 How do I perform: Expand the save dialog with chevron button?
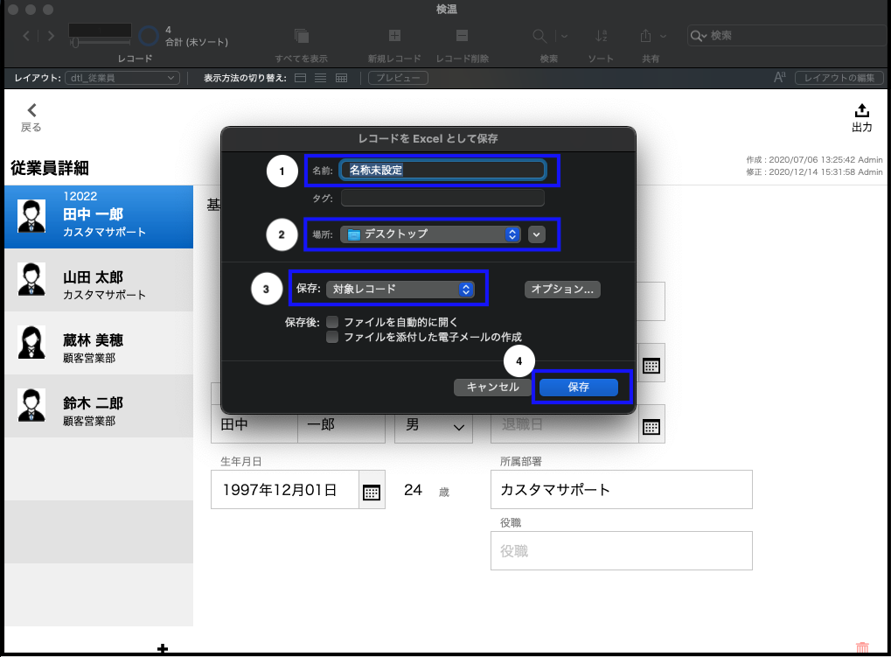[x=537, y=234]
